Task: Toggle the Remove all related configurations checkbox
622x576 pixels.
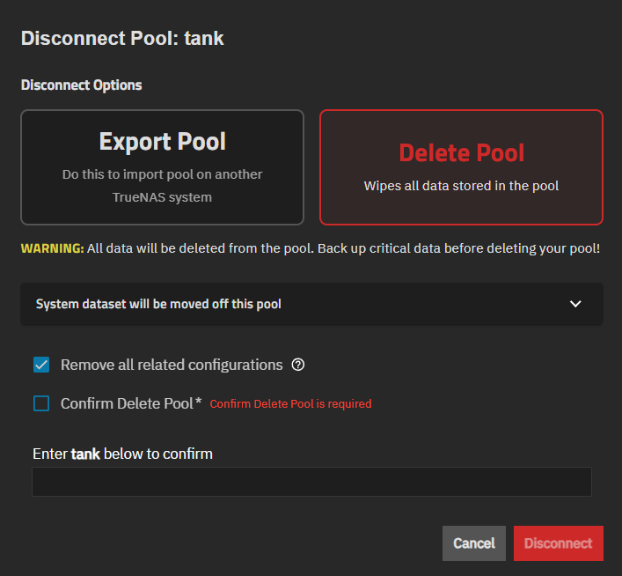Action: (41, 365)
